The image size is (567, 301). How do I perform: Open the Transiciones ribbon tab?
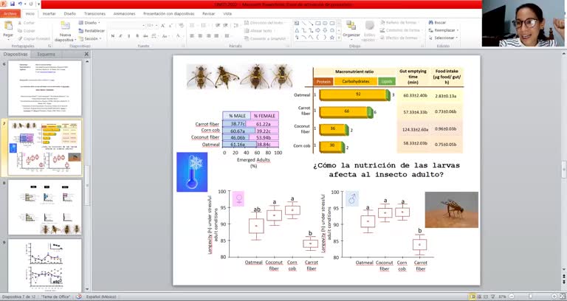point(94,13)
